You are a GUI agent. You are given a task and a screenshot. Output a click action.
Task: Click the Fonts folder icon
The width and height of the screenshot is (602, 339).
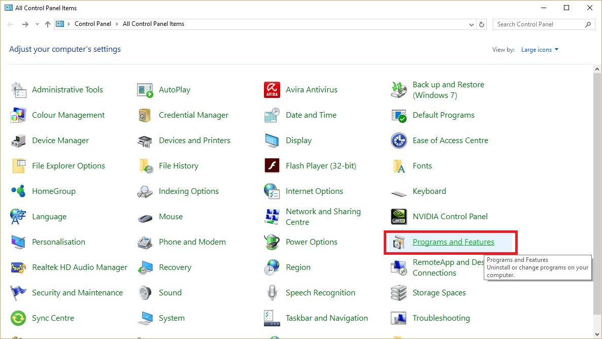coord(399,166)
